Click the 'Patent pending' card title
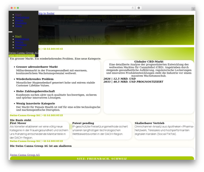 (83, 123)
